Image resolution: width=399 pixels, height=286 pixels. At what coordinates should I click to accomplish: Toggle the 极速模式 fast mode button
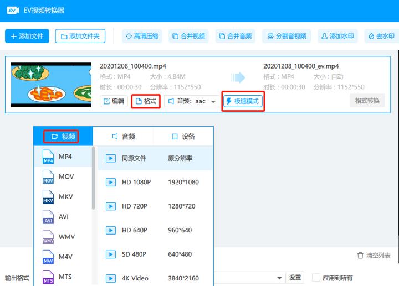click(x=243, y=101)
